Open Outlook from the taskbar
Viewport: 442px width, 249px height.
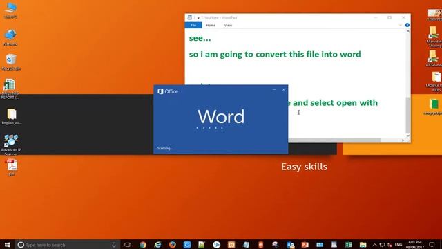click(290, 244)
